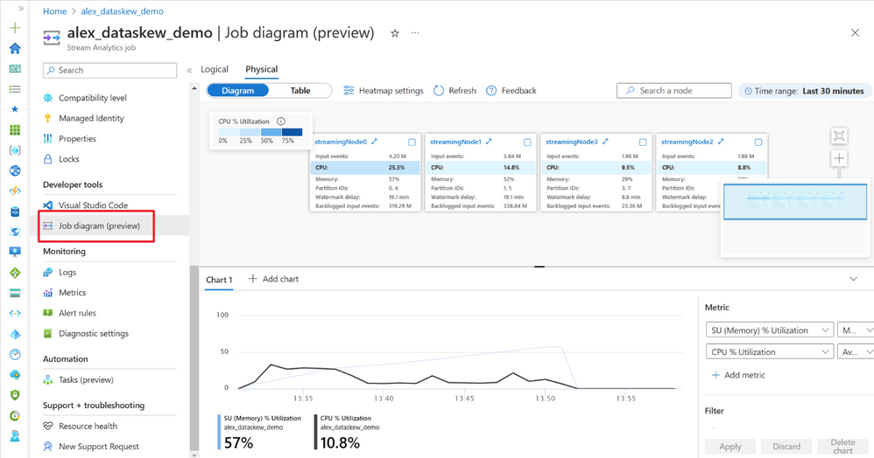Viewport: 874px width, 458px height.
Task: Open the SU (Memory) % Utilization dropdown
Action: click(770, 330)
